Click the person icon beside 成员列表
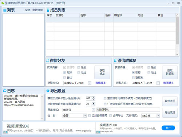The width and height of the screenshot is (182, 137). (48, 10)
